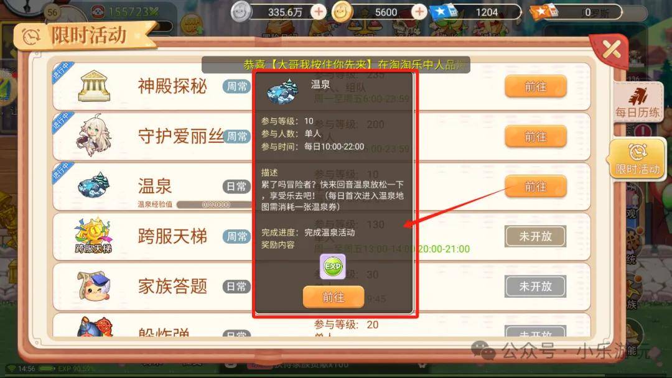Click the 未开放 button for 跨服天梯
Image resolution: width=672 pixels, height=378 pixels.
[x=536, y=236]
